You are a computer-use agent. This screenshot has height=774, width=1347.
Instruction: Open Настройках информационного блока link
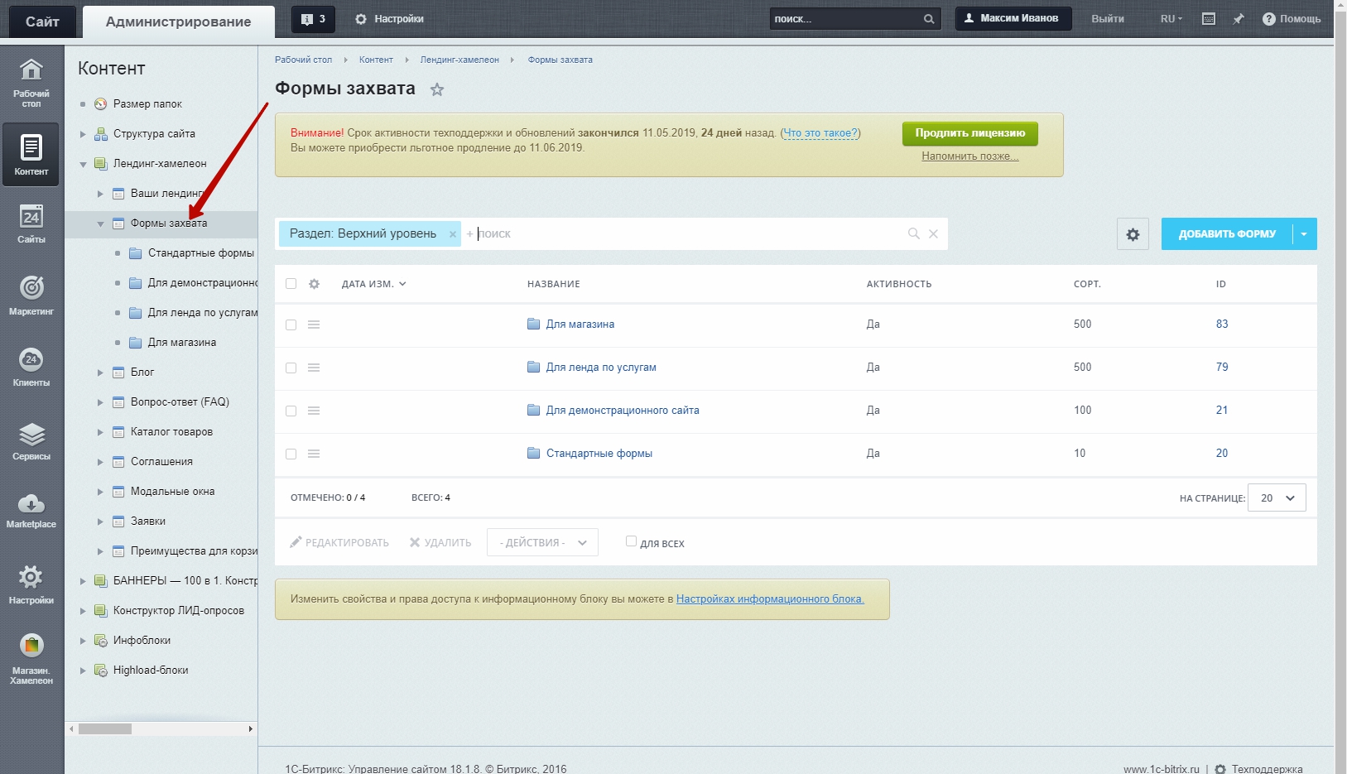click(770, 599)
